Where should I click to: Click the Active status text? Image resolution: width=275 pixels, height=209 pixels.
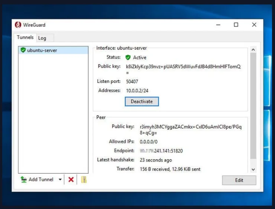pyautogui.click(x=140, y=57)
